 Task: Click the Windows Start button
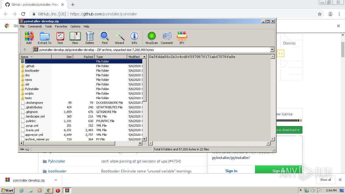click(7, 190)
